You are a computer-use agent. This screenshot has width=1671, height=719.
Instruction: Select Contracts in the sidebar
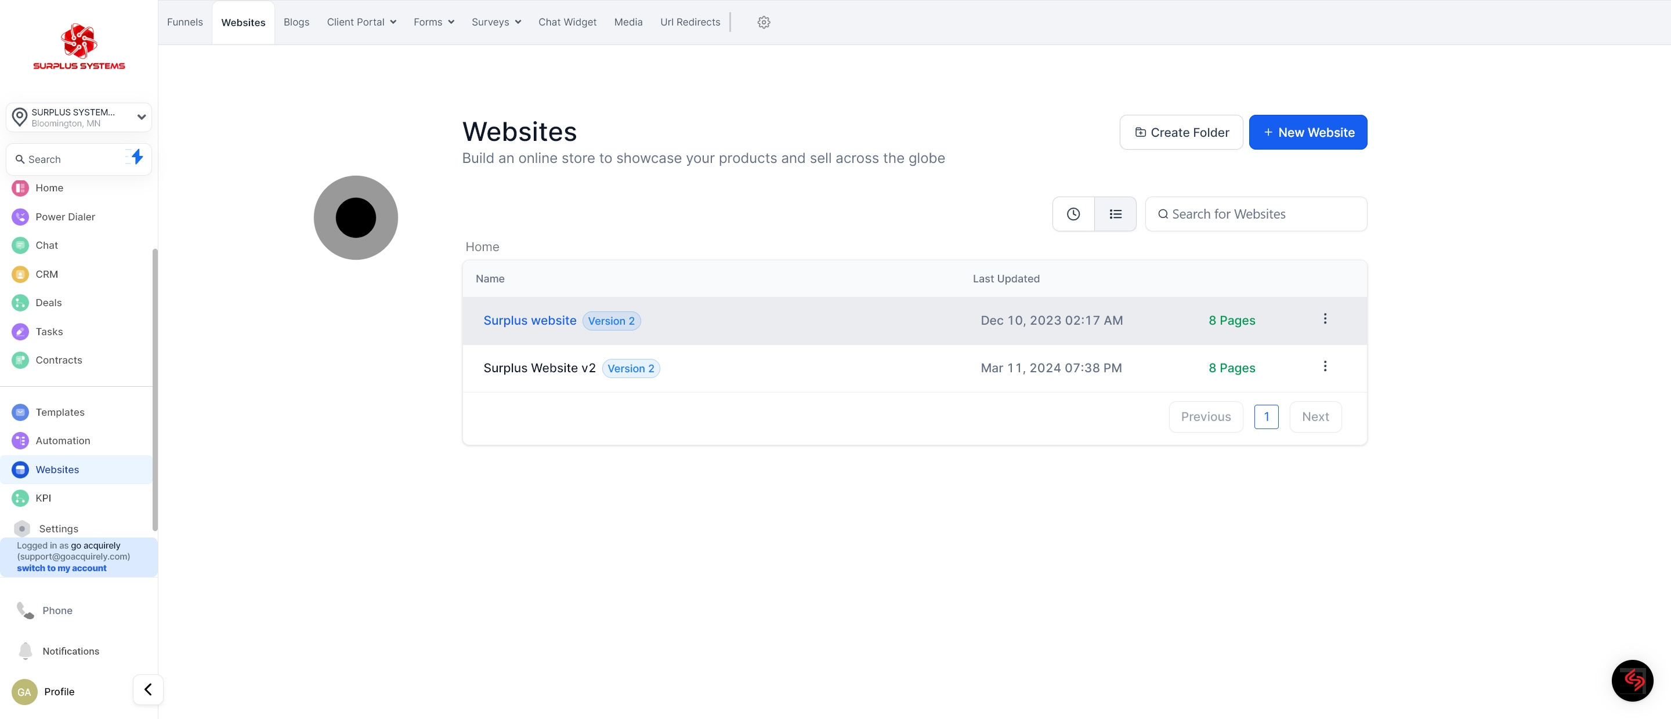(x=59, y=360)
